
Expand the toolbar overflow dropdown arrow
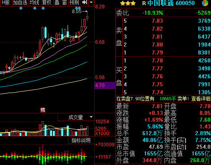tap(91, 2)
